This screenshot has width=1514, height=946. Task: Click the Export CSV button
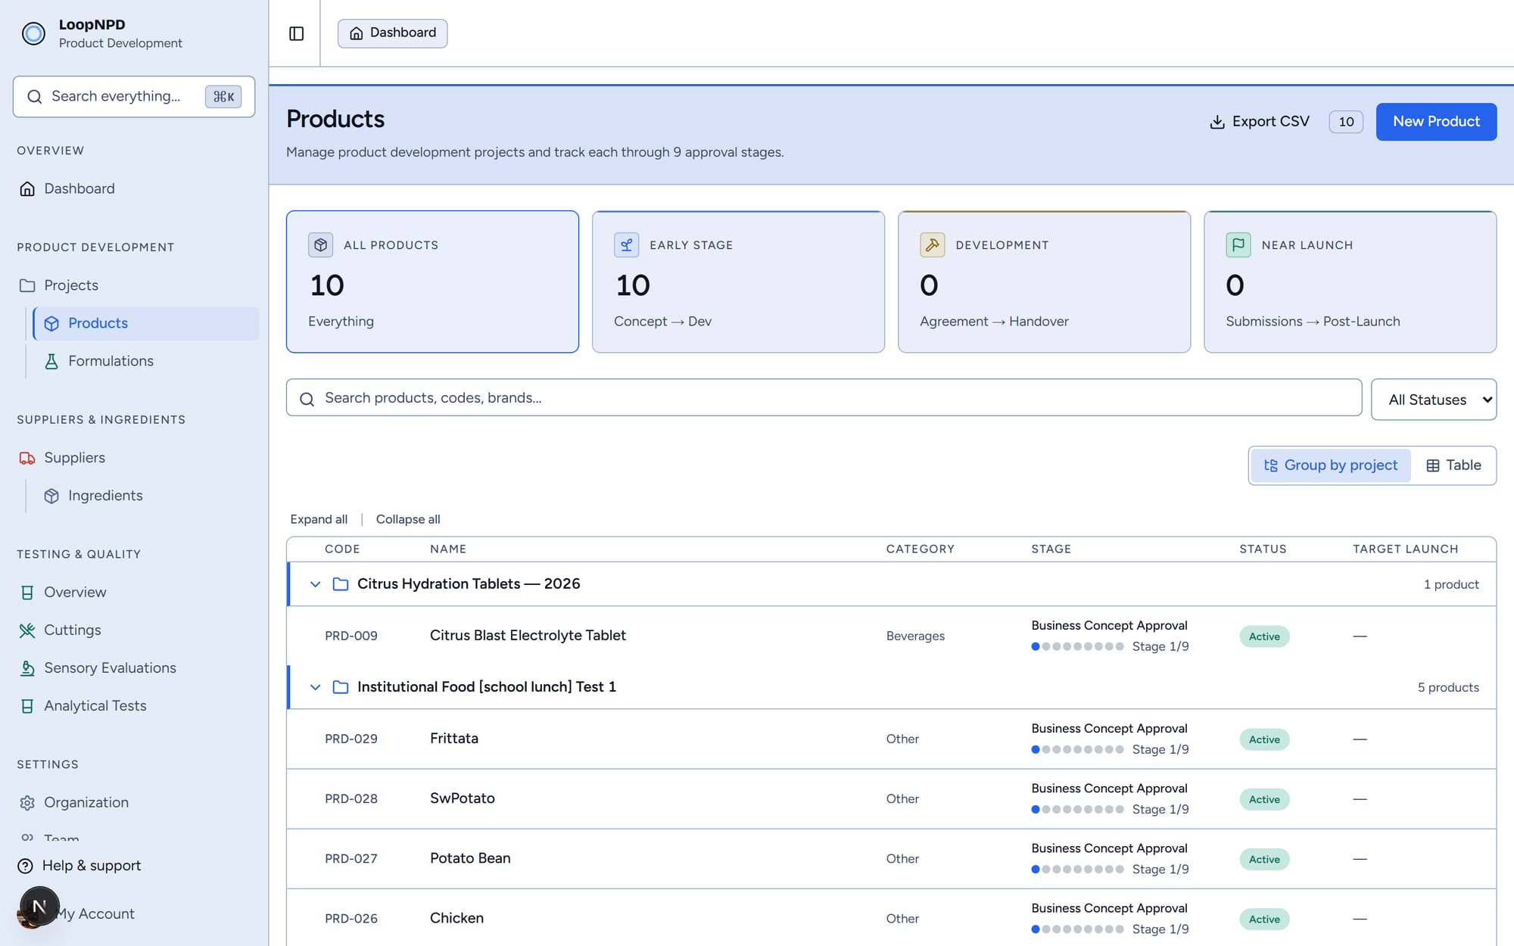tap(1260, 122)
